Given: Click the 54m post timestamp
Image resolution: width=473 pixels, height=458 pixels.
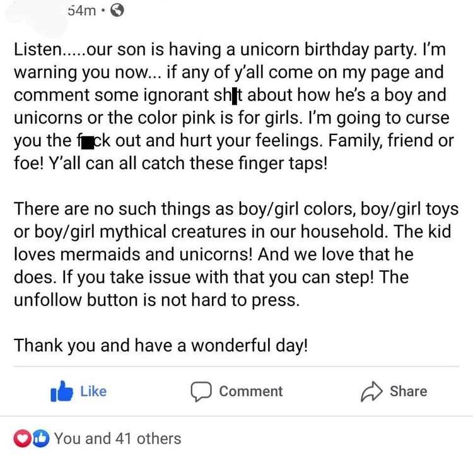Looking at the screenshot, I should [x=82, y=11].
